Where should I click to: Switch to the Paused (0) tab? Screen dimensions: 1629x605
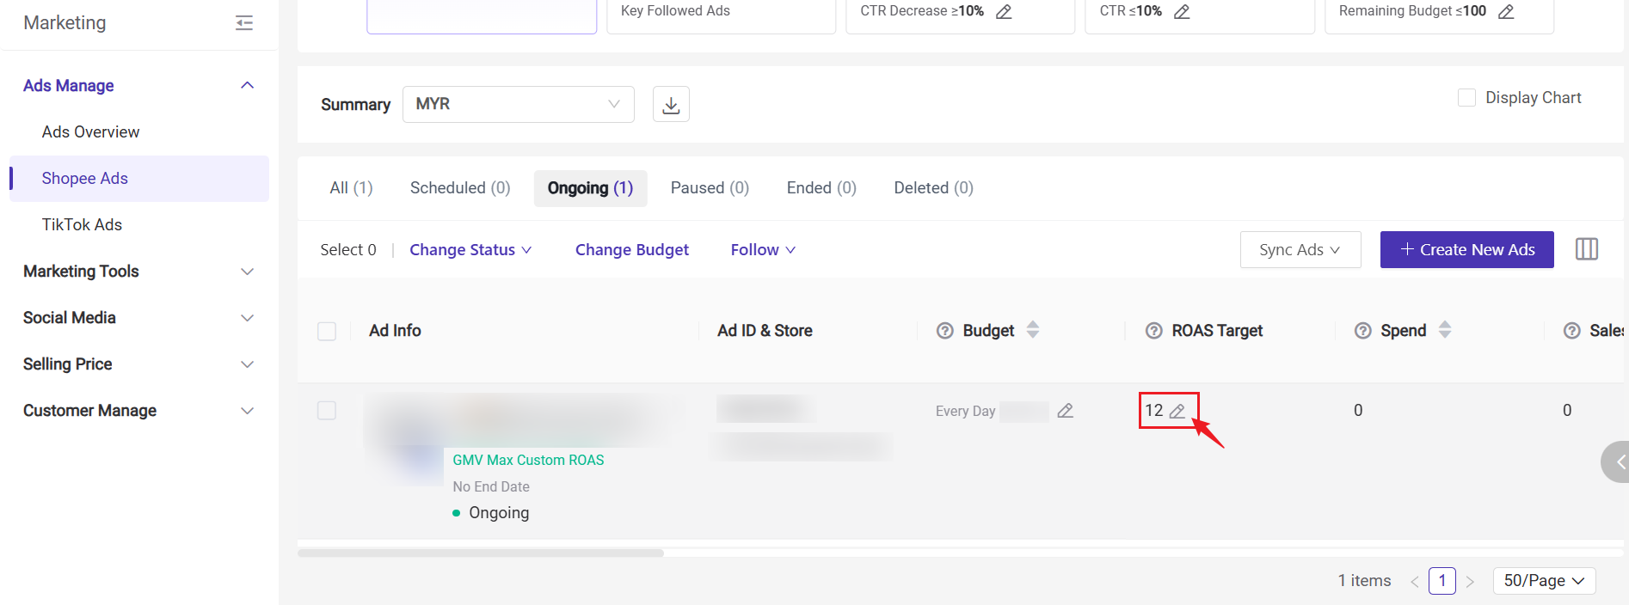coord(710,188)
